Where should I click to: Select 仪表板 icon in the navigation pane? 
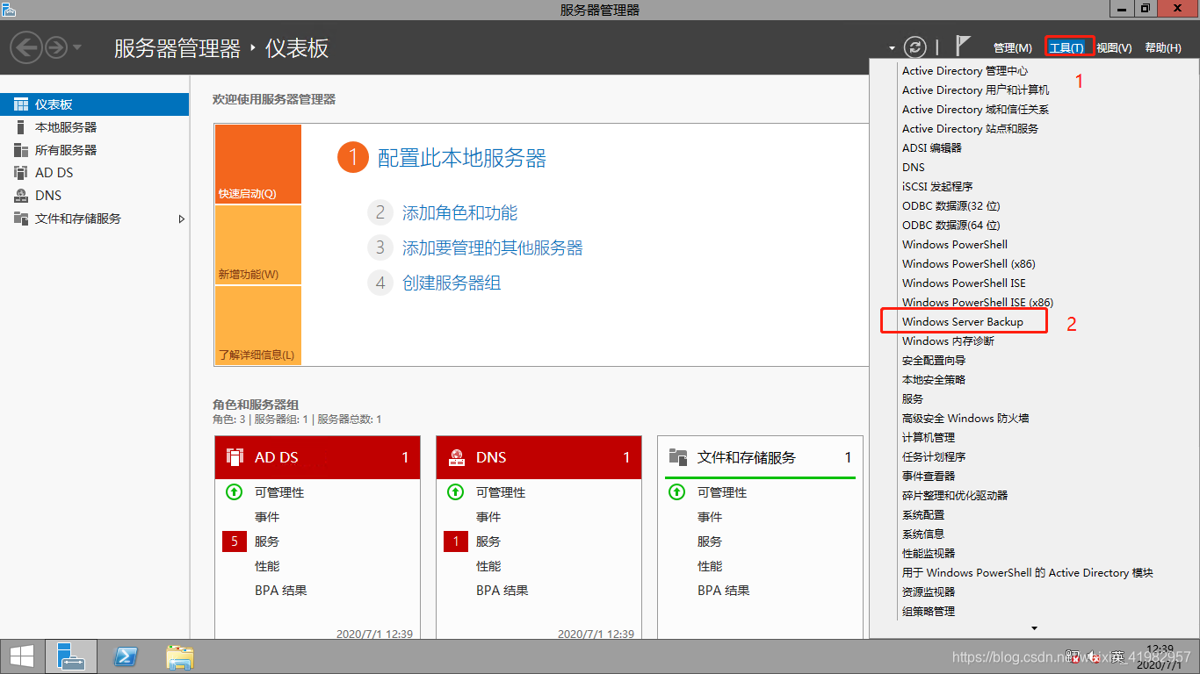coord(21,104)
